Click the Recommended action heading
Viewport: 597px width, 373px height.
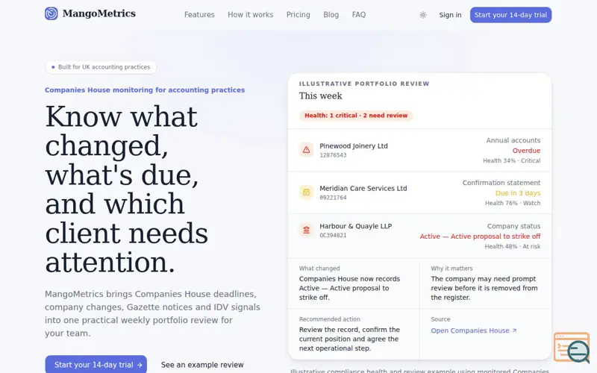pyautogui.click(x=329, y=319)
